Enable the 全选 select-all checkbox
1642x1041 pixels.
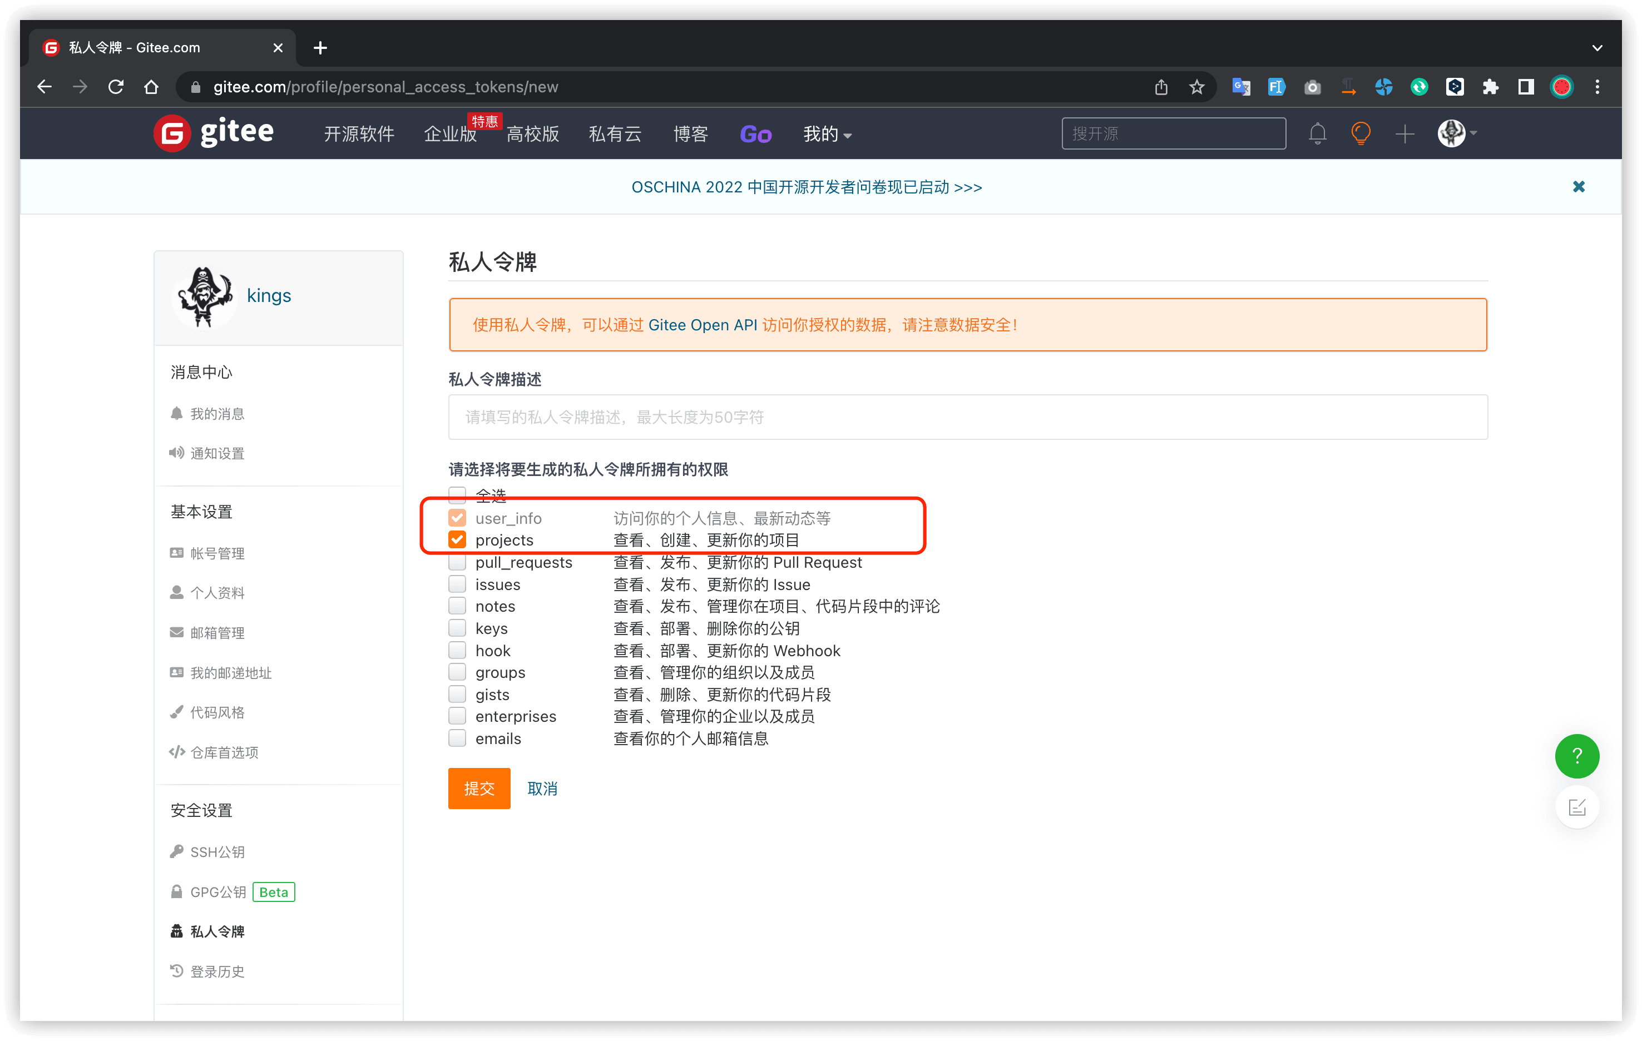[457, 495]
